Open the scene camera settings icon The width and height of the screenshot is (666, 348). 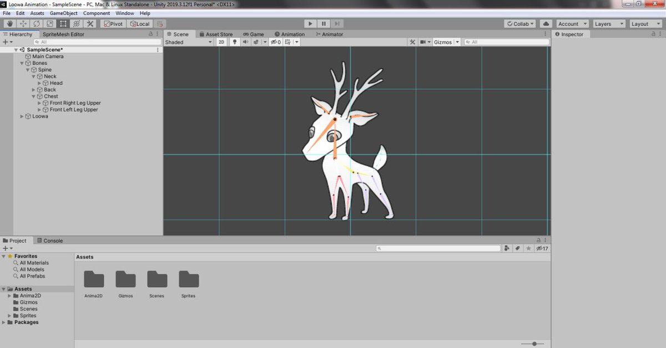click(423, 42)
